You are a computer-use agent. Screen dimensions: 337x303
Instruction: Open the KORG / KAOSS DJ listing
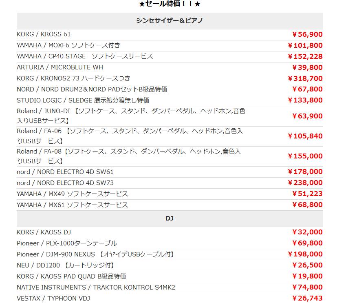pos(44,232)
